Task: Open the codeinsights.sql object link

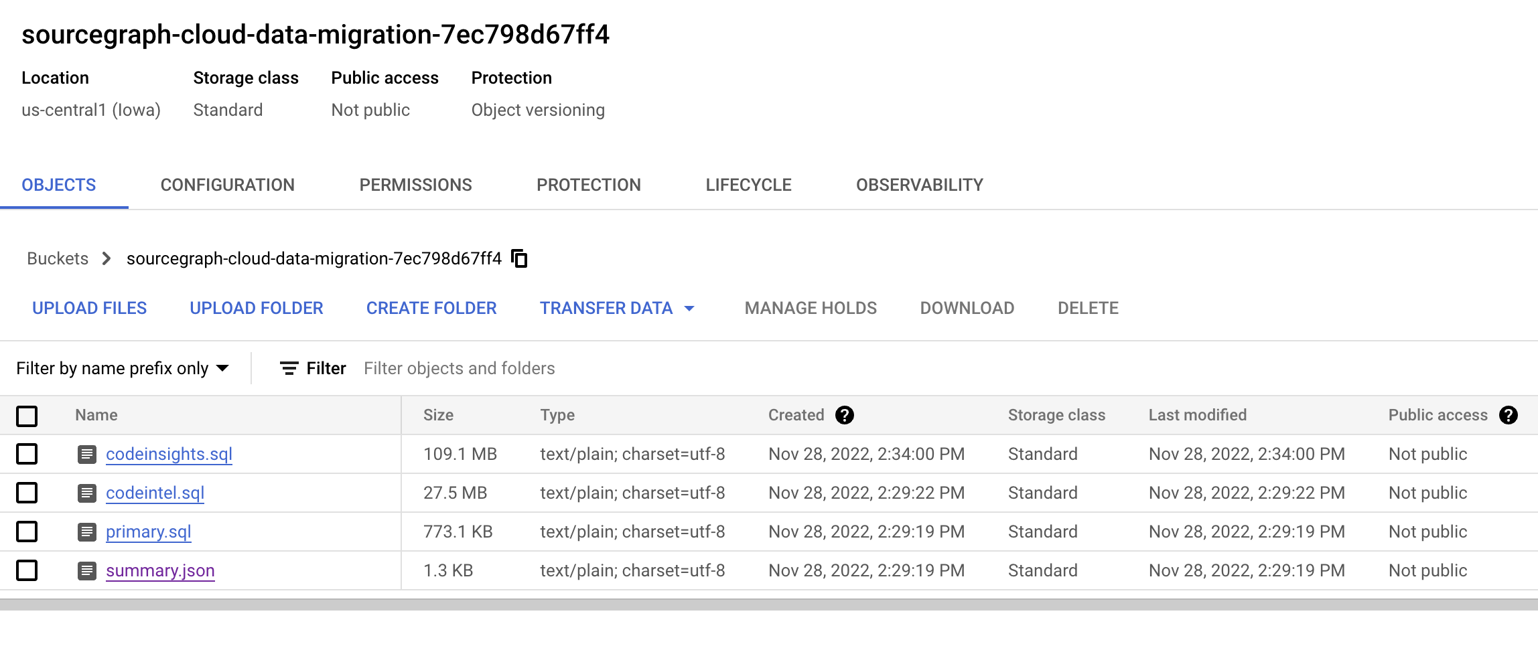Action: [x=169, y=454]
